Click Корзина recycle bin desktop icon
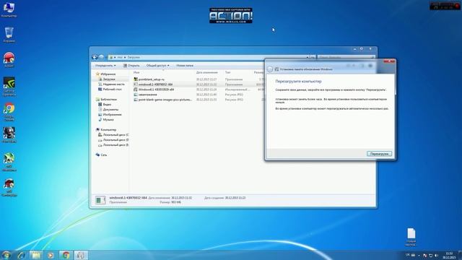 (x=9, y=34)
